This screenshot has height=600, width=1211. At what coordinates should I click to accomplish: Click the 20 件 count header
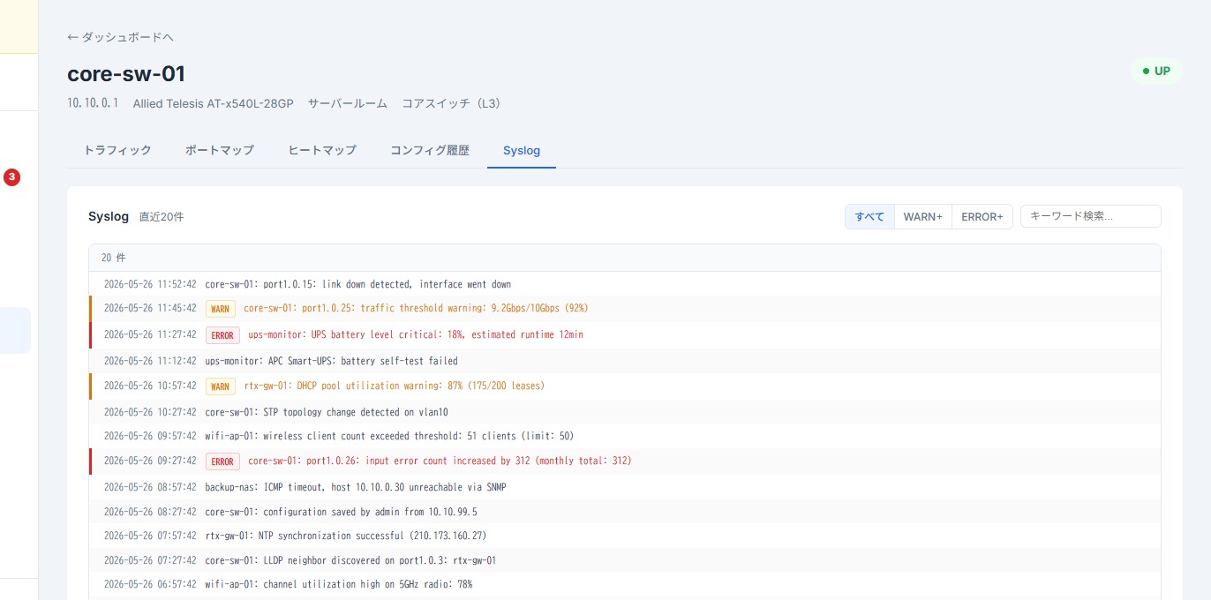click(114, 258)
